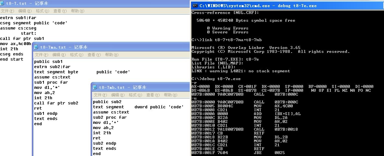Click register line starting DS=0B6B

(281, 90)
